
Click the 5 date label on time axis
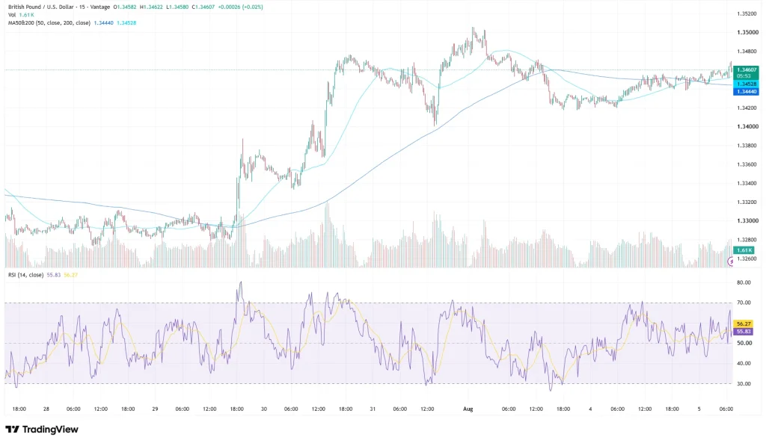699,409
